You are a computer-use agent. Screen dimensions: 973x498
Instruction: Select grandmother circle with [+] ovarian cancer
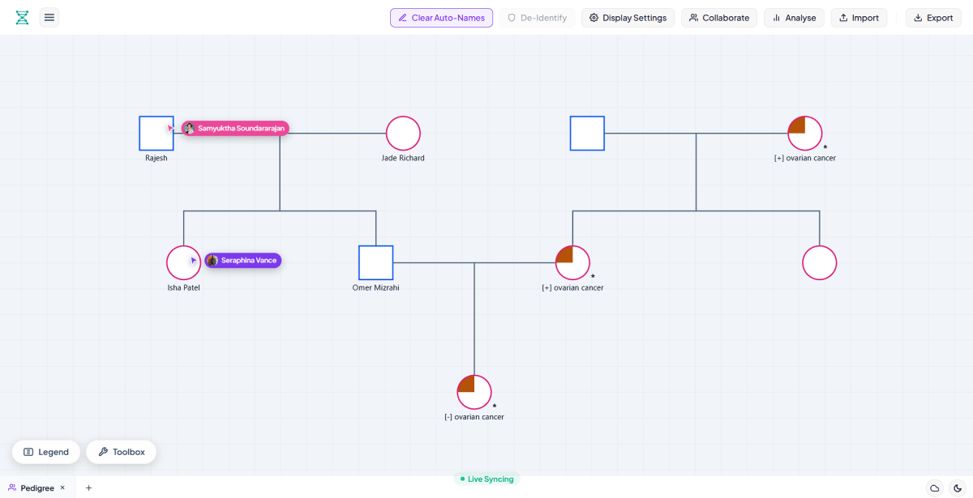coord(805,133)
